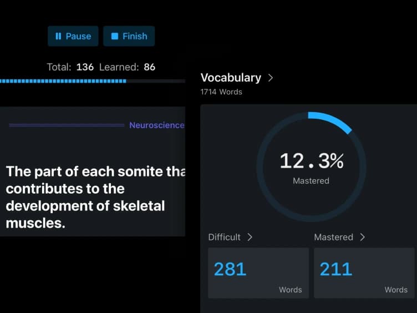Click the Mastered section heading above 211
This screenshot has height=313, width=417.
pyautogui.click(x=333, y=237)
